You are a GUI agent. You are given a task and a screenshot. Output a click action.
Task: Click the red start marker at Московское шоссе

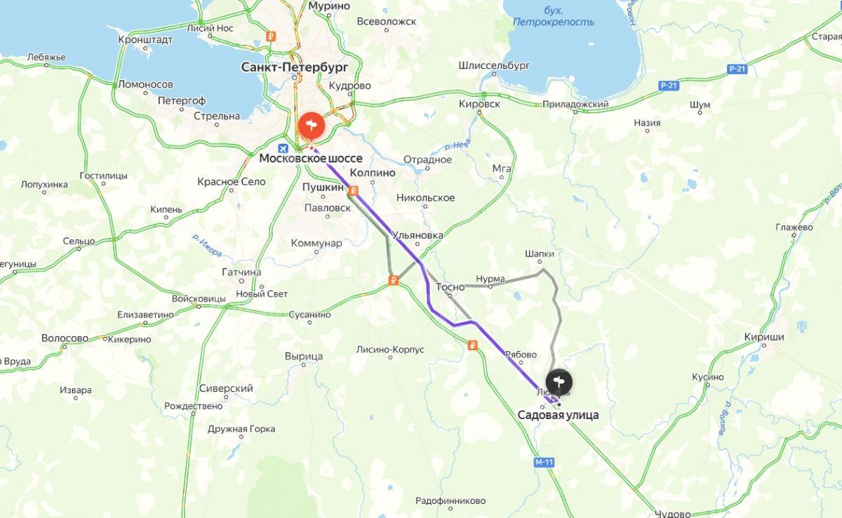pos(310,127)
